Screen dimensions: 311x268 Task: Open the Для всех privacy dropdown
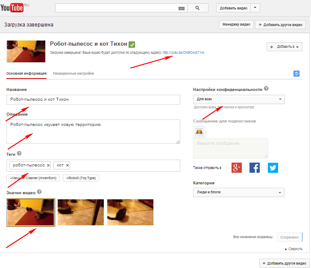coord(239,99)
